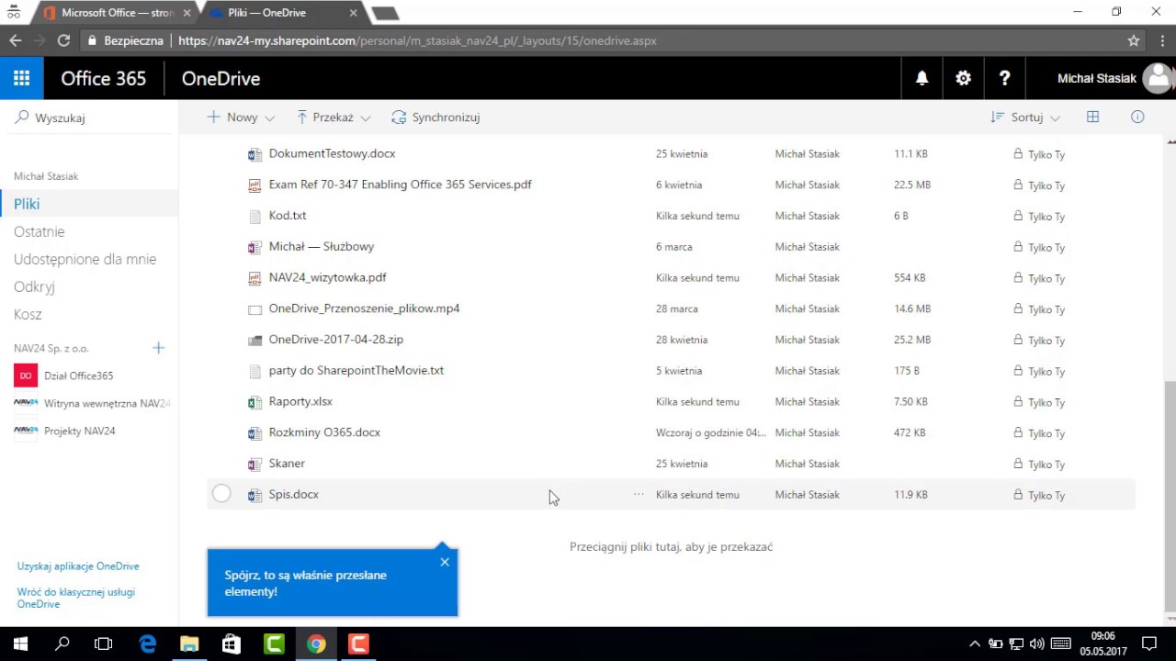This screenshot has width=1176, height=661.
Task: Close the blue uploaded items tooltip
Action: [x=445, y=562]
